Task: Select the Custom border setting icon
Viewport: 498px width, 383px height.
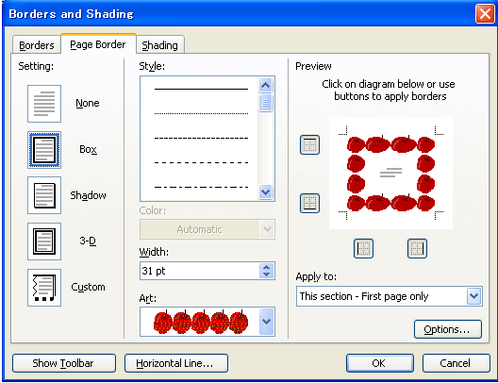Action: click(44, 288)
